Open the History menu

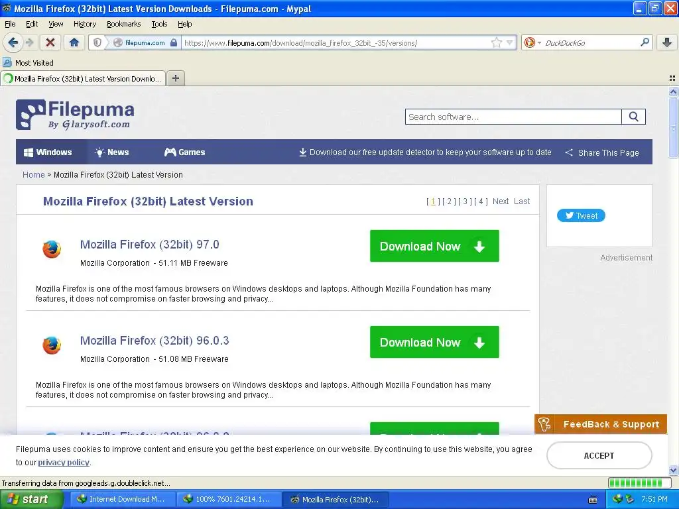click(x=85, y=24)
